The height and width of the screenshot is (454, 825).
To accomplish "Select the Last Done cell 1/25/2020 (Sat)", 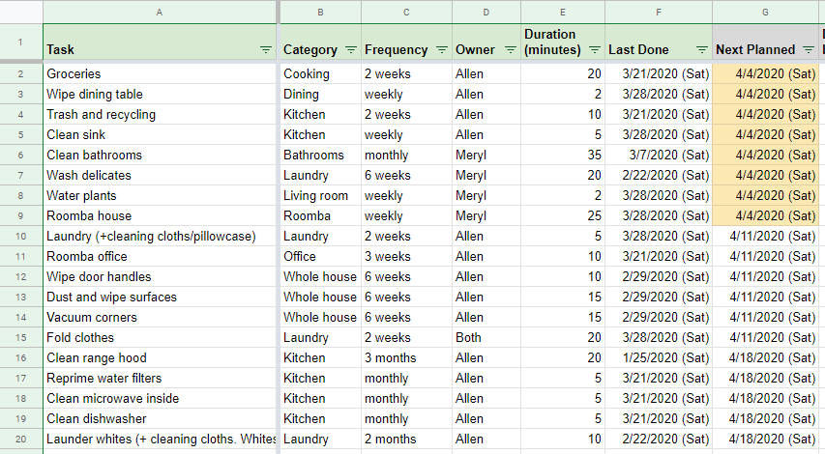I will (x=659, y=357).
